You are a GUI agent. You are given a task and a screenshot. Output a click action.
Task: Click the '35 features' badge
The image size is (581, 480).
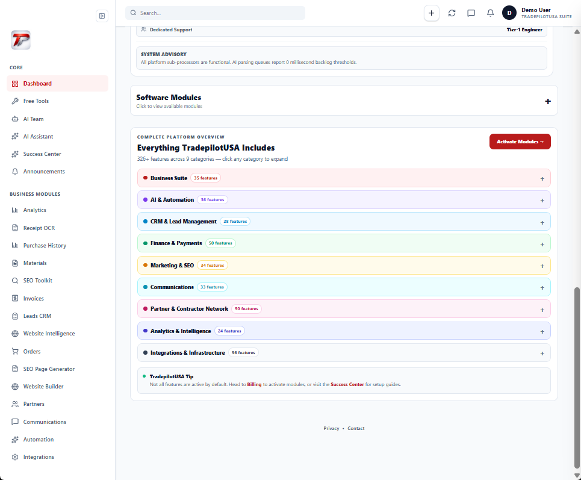[x=206, y=178]
